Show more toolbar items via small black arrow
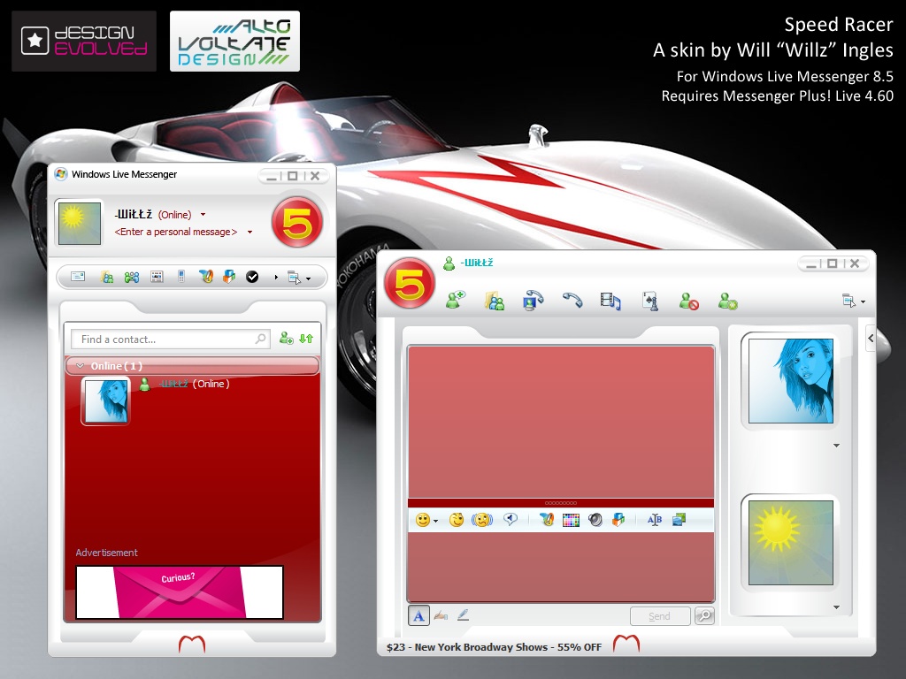The image size is (906, 679). (x=276, y=278)
